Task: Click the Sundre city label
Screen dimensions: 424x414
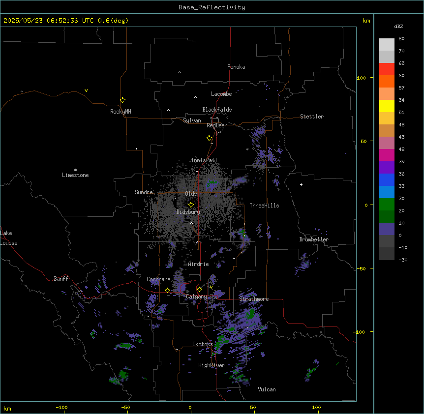Action: pos(144,192)
